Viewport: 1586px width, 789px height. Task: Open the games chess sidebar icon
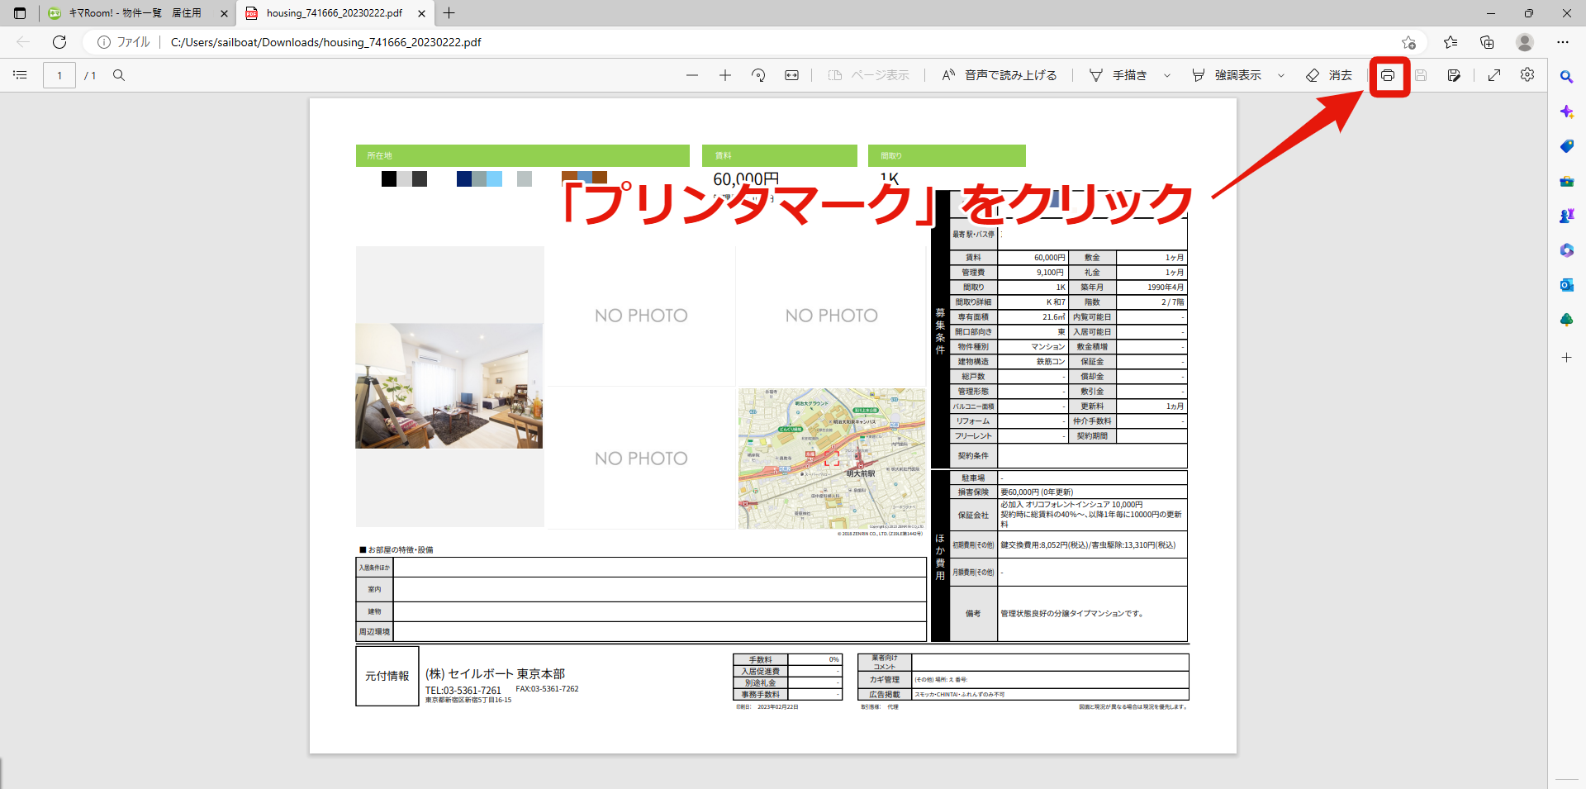click(x=1566, y=216)
